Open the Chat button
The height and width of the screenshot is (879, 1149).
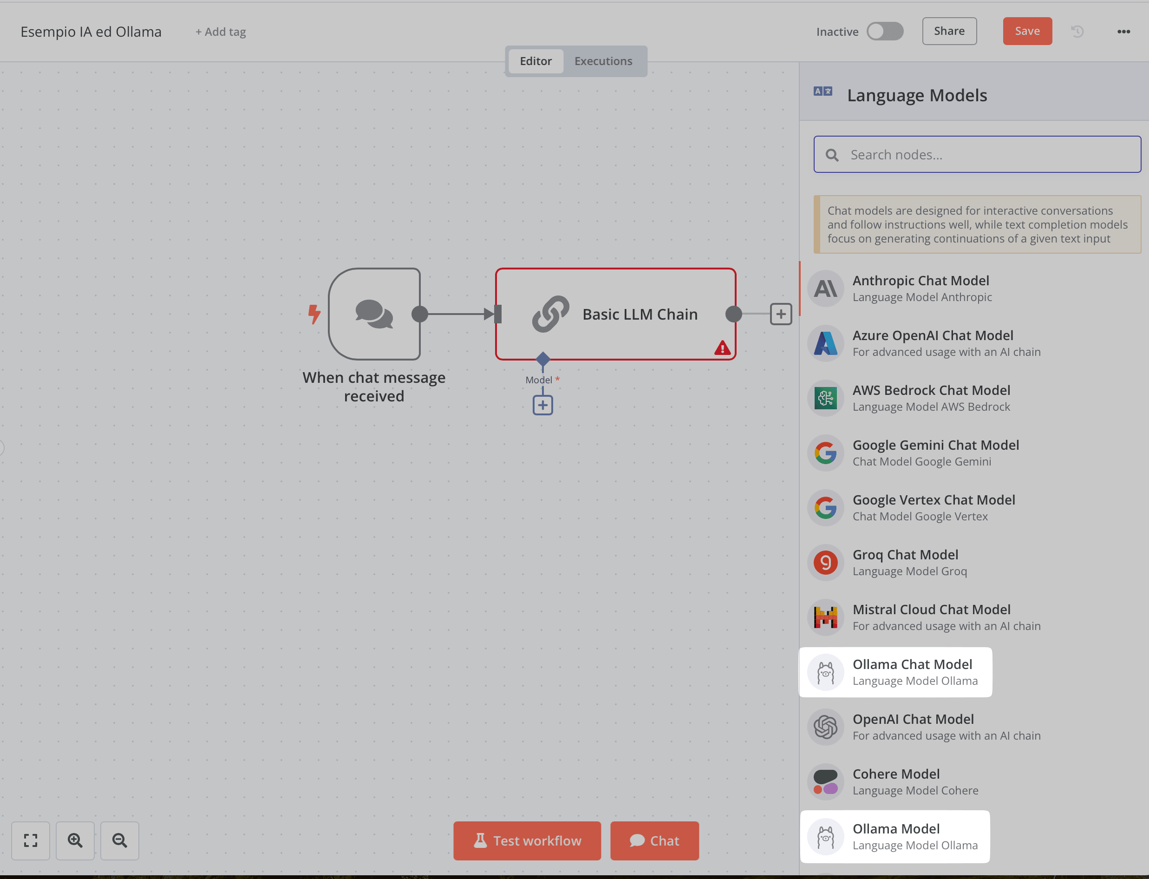click(654, 841)
